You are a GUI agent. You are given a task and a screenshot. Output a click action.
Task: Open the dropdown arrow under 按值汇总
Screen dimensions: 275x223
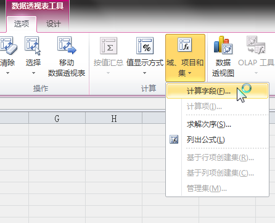[x=108, y=73]
